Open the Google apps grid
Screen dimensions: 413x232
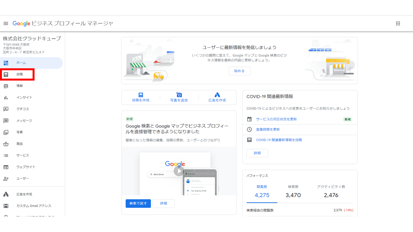[398, 24]
